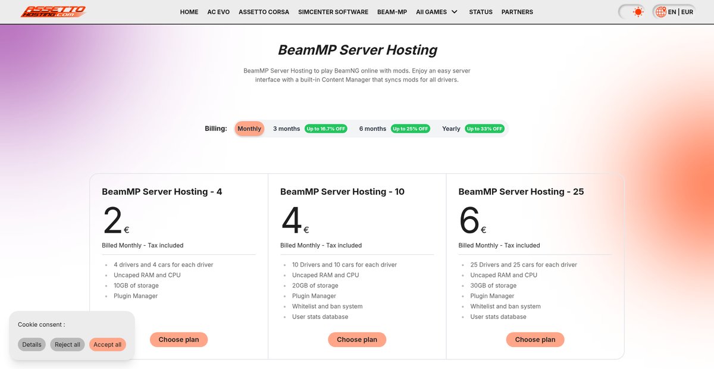This screenshot has width=714, height=369.
Task: Click '4 drivers and 4 cars for each driver'
Action: click(x=163, y=265)
